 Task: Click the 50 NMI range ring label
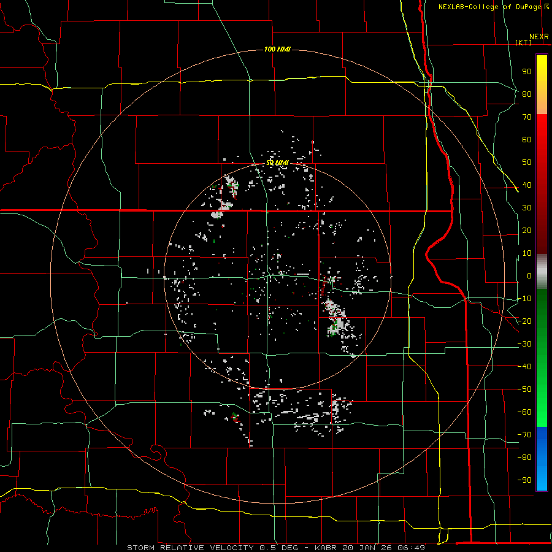pos(277,163)
